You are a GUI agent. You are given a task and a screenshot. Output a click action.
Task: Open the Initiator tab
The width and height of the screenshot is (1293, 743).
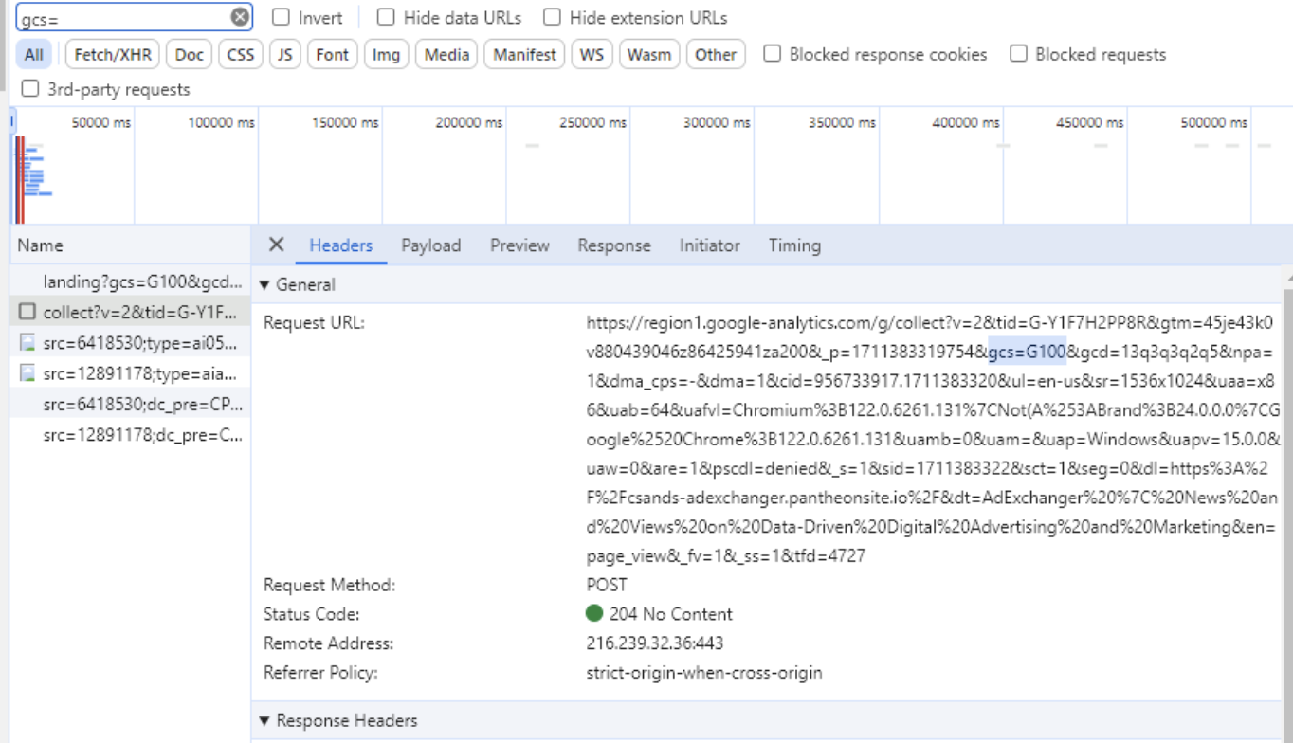click(709, 245)
